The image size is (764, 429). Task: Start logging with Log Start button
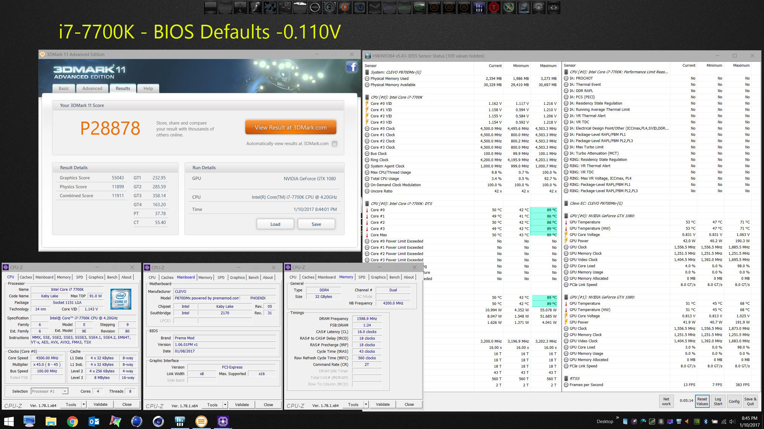[x=718, y=401]
